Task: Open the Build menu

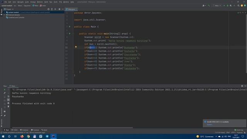Action: pyautogui.click(x=46, y=2)
